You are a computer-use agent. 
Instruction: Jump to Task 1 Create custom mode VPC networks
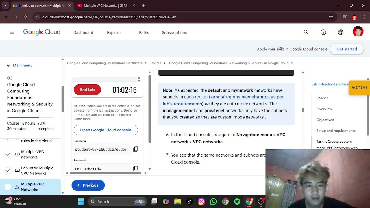(x=337, y=145)
